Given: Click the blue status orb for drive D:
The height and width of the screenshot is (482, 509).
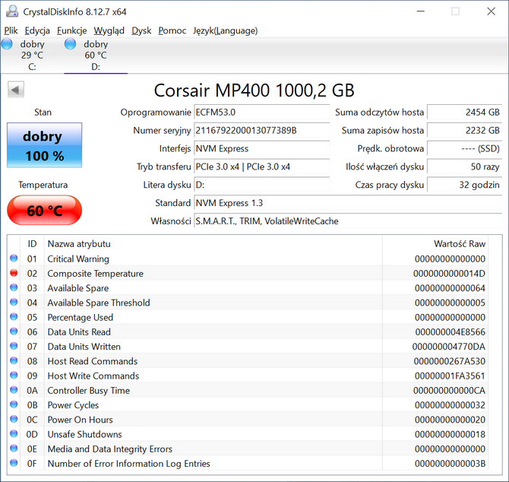Looking at the screenshot, I should click(x=70, y=44).
